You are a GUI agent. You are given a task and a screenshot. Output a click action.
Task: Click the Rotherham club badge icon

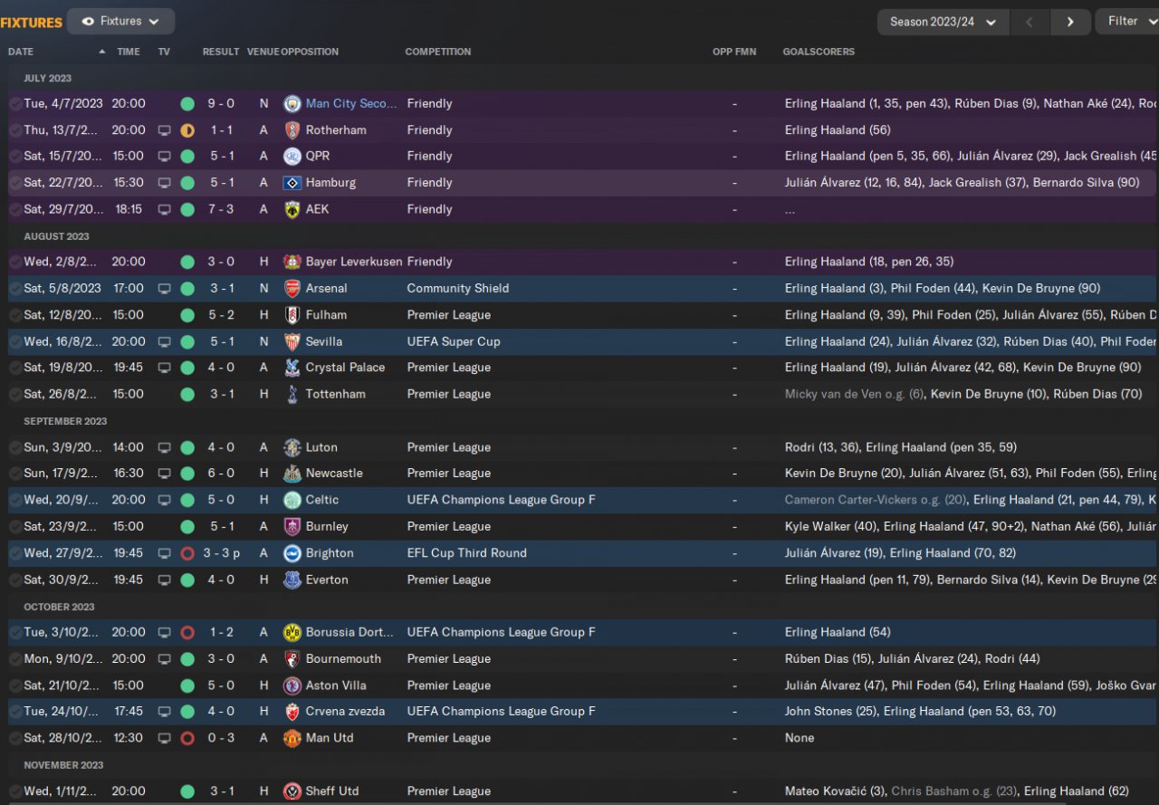pyautogui.click(x=292, y=130)
